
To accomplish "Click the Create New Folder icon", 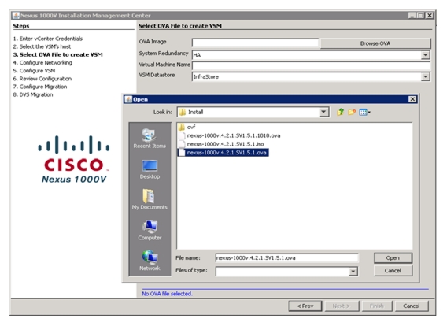I will click(x=352, y=112).
